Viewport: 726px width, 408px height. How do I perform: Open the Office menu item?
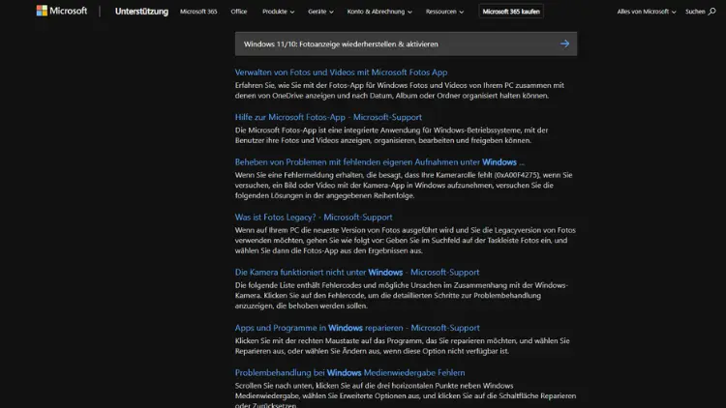(239, 12)
